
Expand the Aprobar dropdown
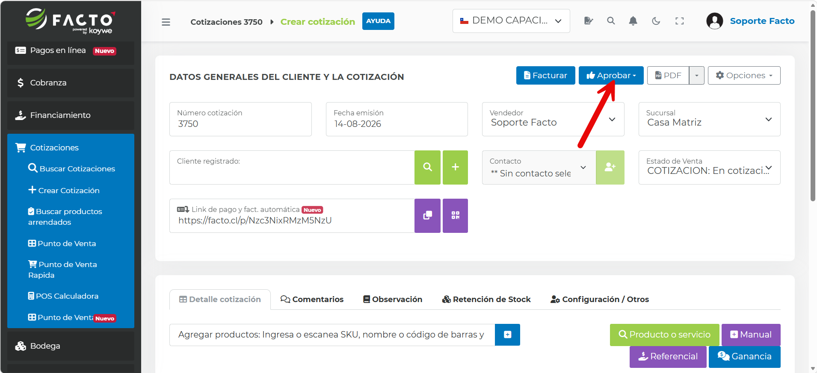pyautogui.click(x=611, y=76)
